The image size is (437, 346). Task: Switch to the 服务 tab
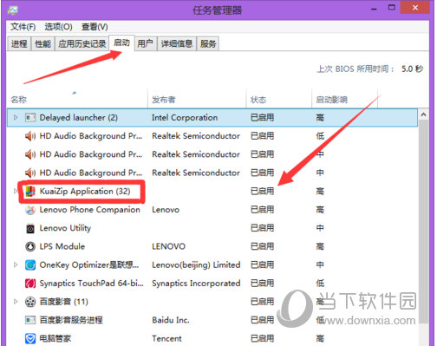(x=208, y=44)
